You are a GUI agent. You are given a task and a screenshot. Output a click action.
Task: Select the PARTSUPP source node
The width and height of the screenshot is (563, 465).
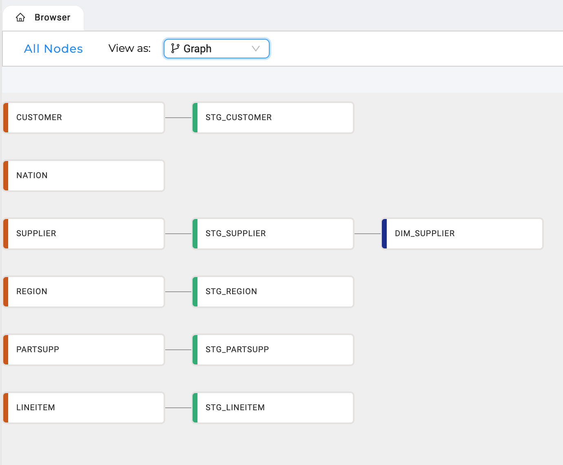pos(84,350)
